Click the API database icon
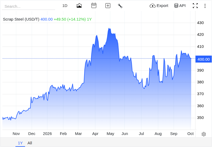This screenshot has height=147, width=212. tap(176, 6)
